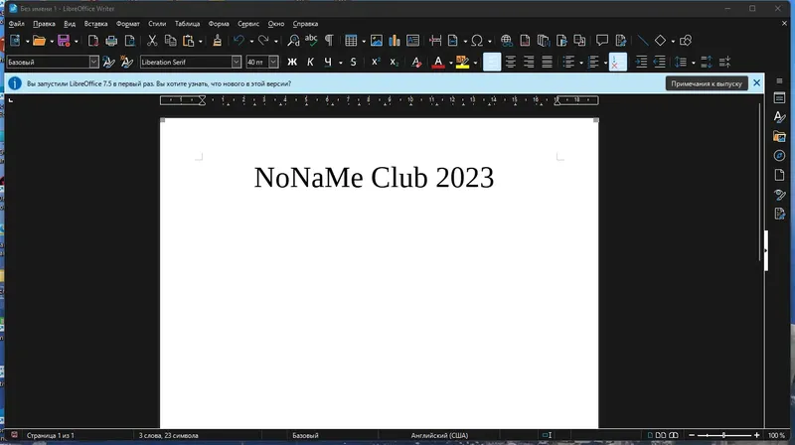The image size is (795, 445).
Task: Copy selection to clipboard
Action: tap(170, 41)
